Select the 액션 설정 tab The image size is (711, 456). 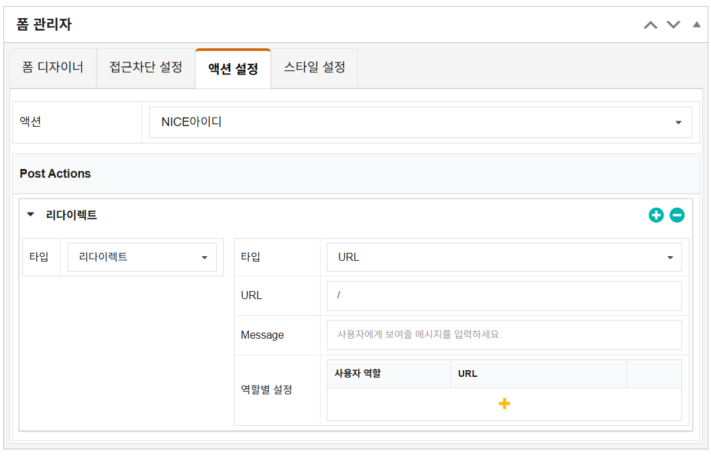pos(233,68)
